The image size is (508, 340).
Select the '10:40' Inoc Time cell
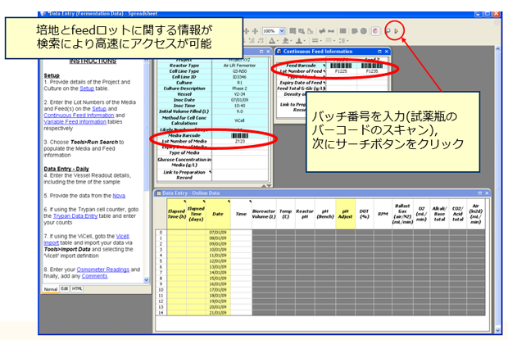[240, 106]
